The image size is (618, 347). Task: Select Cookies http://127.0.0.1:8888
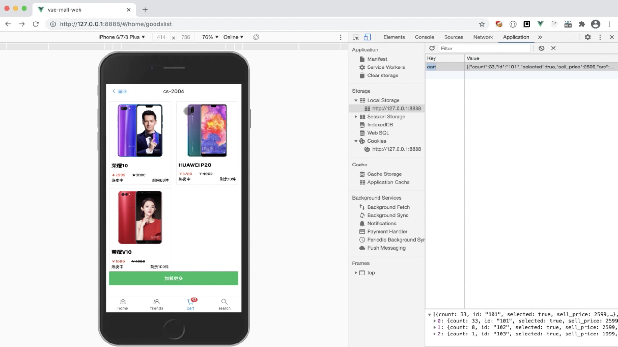click(x=396, y=149)
